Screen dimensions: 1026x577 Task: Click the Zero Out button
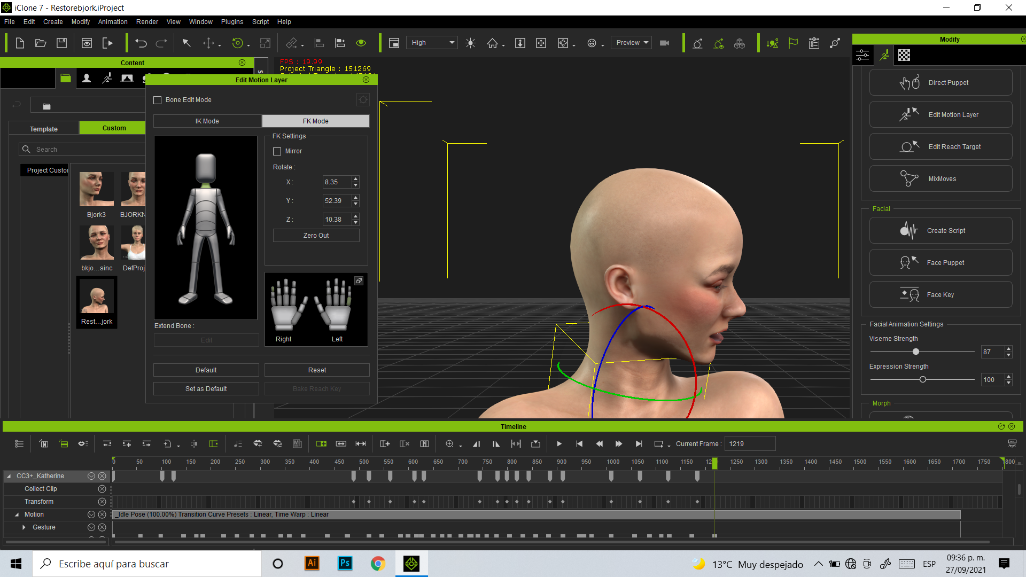coord(316,236)
